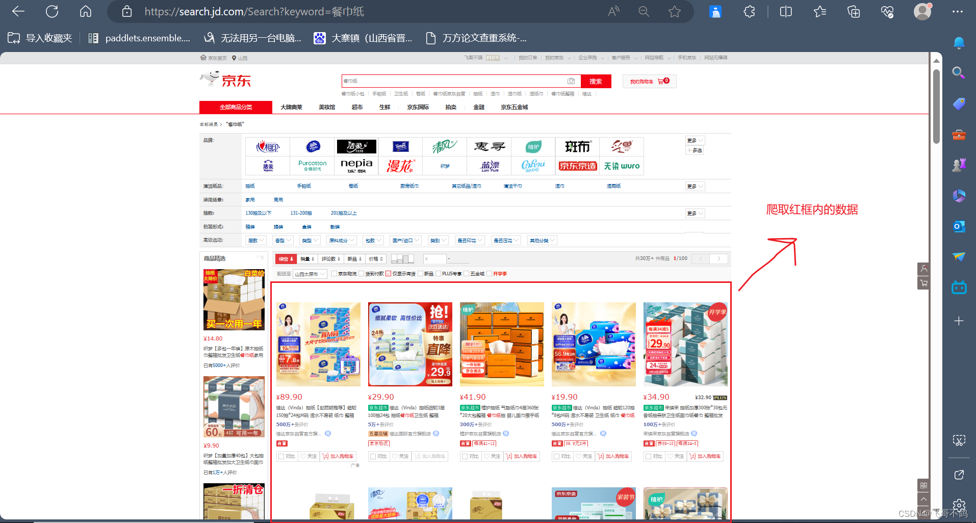976x523 pixels.
Task: Check the 开学季 filter checkbox
Action: click(x=489, y=274)
